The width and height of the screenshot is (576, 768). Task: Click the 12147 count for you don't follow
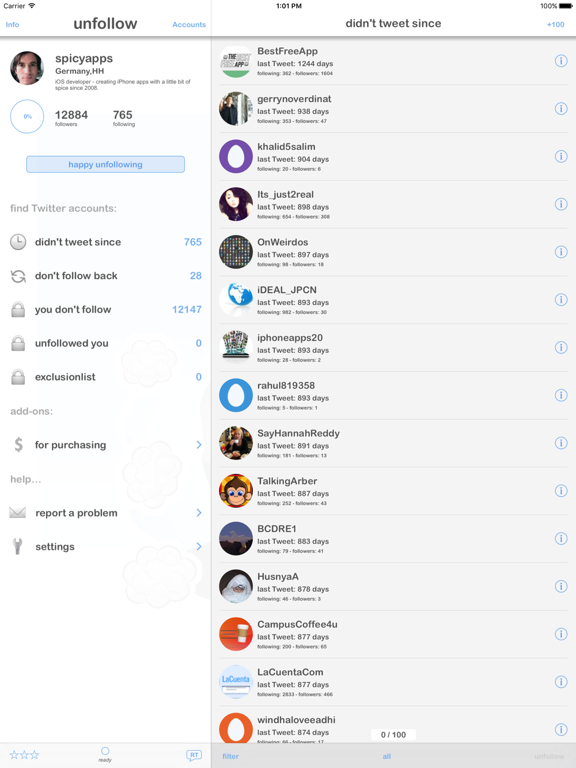pyautogui.click(x=187, y=310)
